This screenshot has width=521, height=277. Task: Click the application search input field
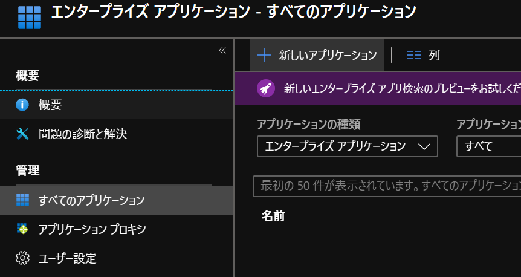click(x=387, y=186)
